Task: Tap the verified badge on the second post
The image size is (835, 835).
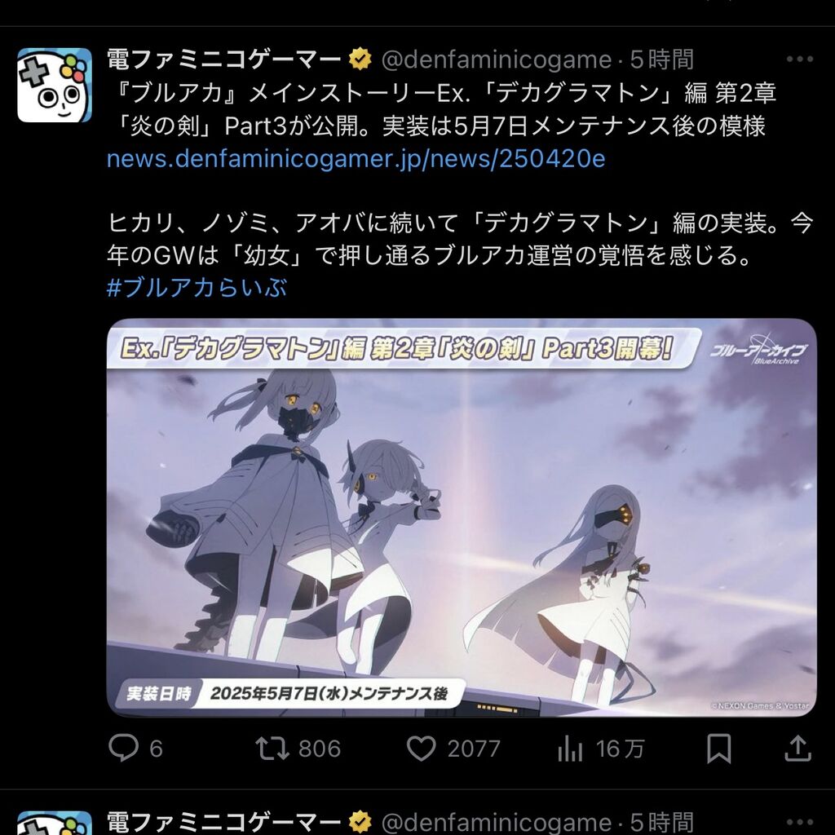Action: point(360,822)
